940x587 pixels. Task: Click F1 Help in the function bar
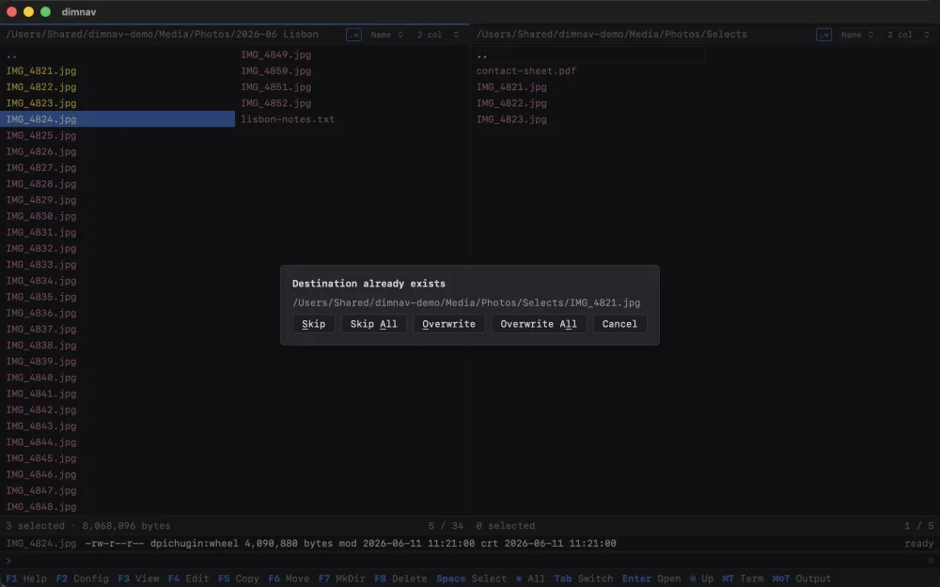click(25, 579)
